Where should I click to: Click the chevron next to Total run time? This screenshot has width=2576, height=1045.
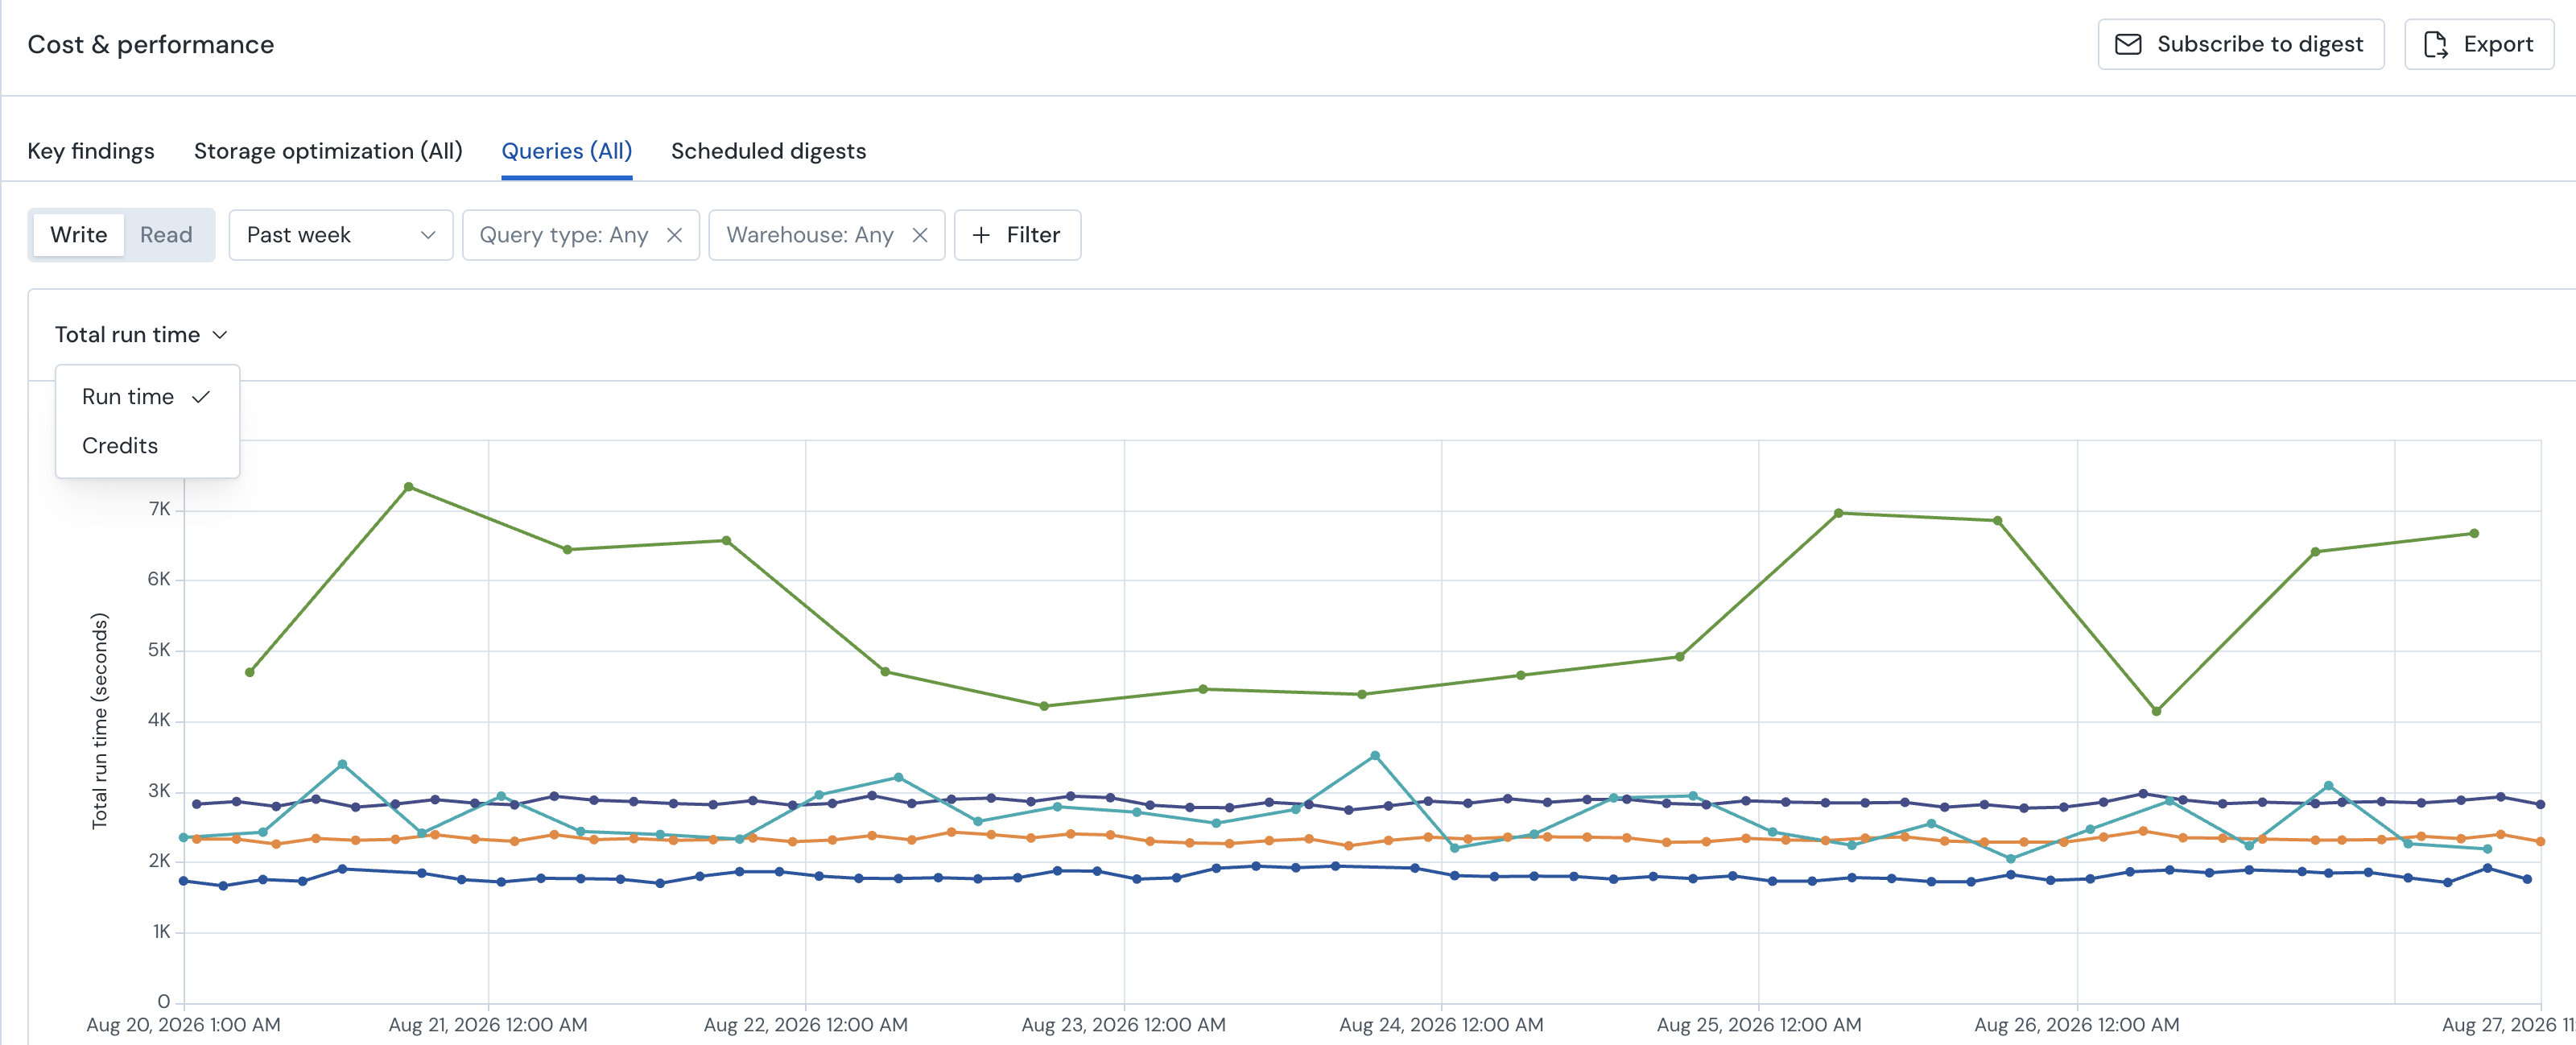[x=220, y=335]
